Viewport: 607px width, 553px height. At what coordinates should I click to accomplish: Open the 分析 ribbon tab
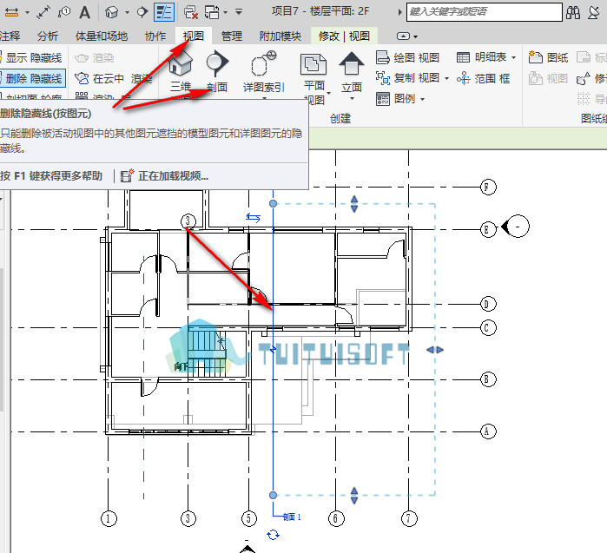[48, 36]
